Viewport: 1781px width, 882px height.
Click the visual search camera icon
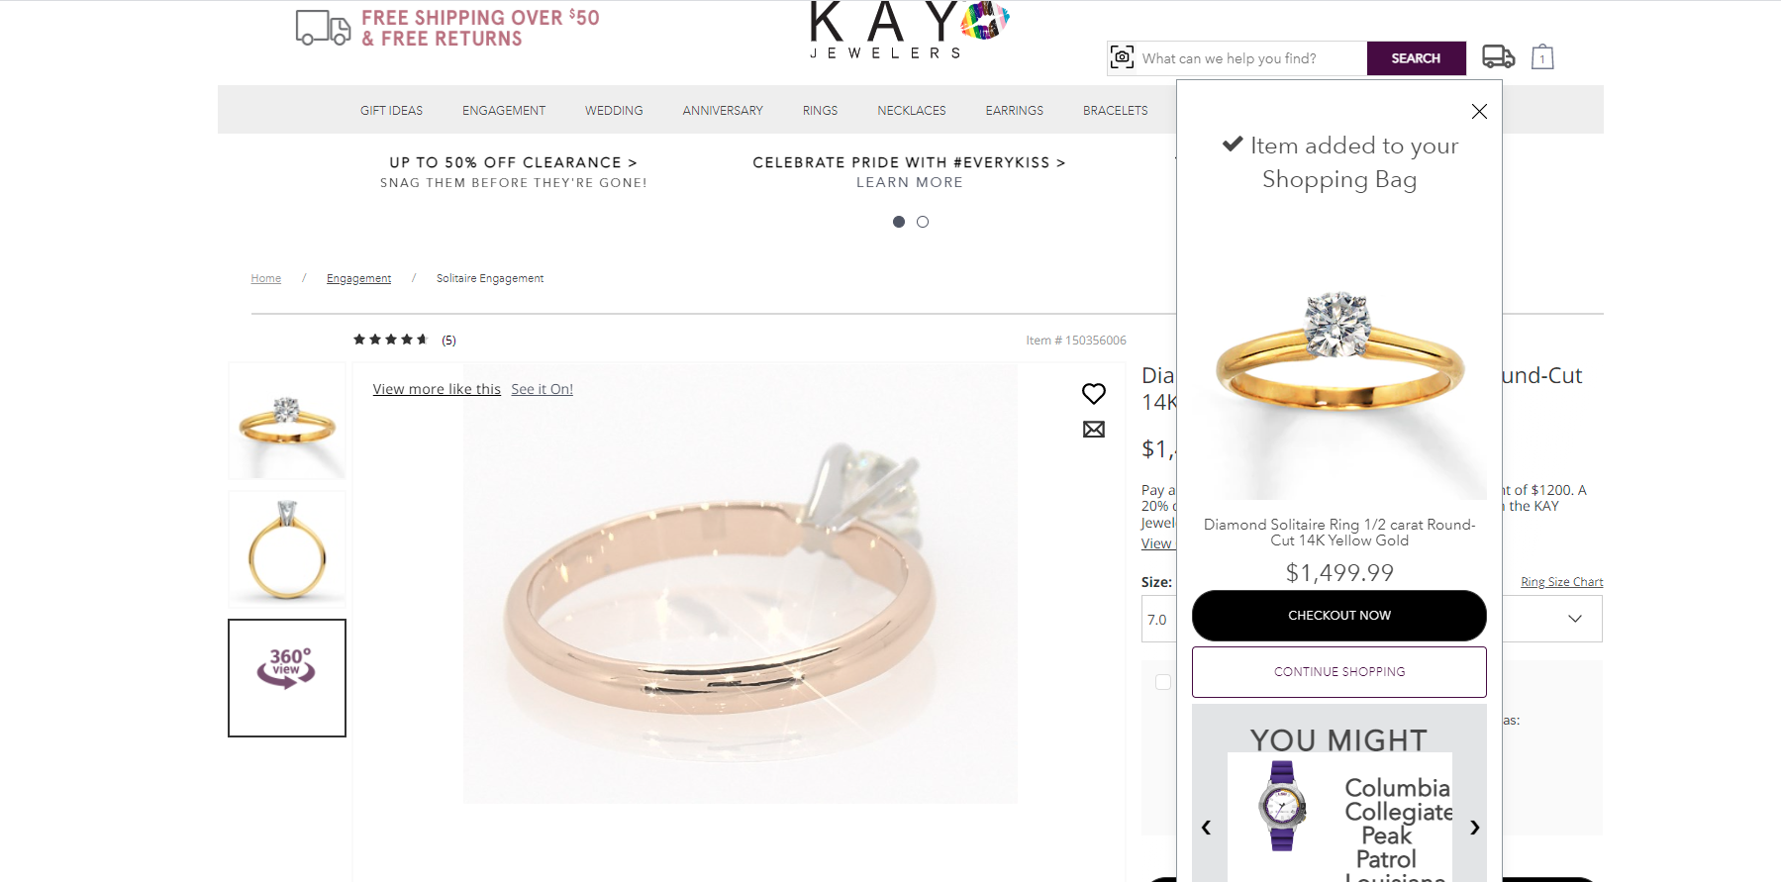click(1122, 57)
